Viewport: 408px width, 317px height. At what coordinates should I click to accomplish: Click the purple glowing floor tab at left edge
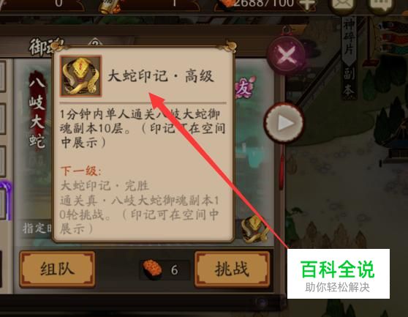5,201
